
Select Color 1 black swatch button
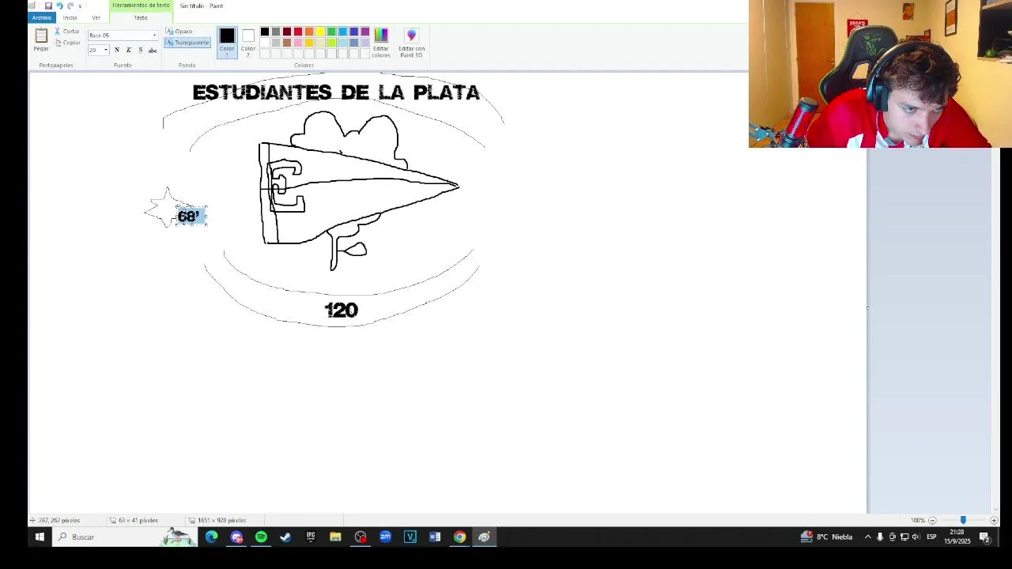(x=227, y=41)
